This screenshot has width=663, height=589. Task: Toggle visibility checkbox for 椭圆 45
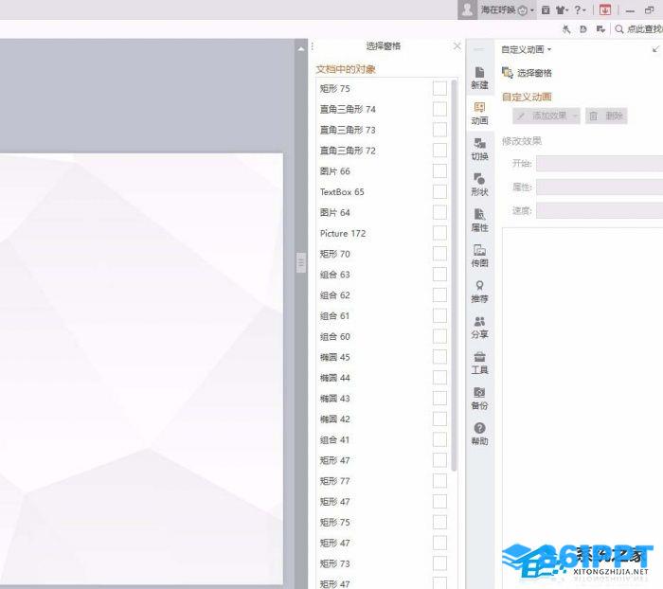tap(439, 357)
